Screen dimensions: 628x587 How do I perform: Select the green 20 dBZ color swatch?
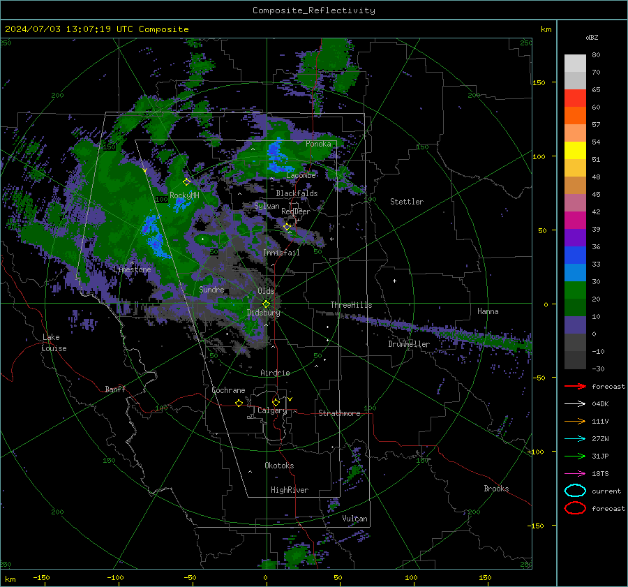[x=575, y=290]
